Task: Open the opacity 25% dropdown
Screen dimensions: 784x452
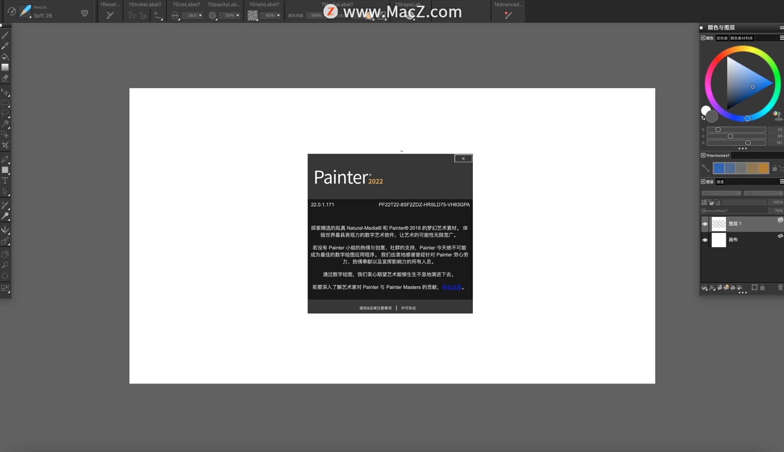Action: [238, 16]
